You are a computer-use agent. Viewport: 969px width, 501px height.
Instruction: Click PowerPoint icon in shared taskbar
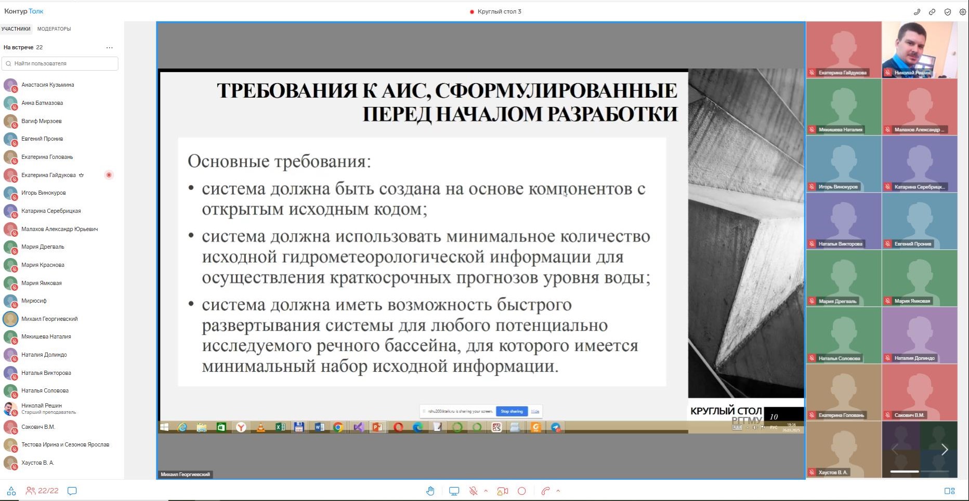(377, 427)
